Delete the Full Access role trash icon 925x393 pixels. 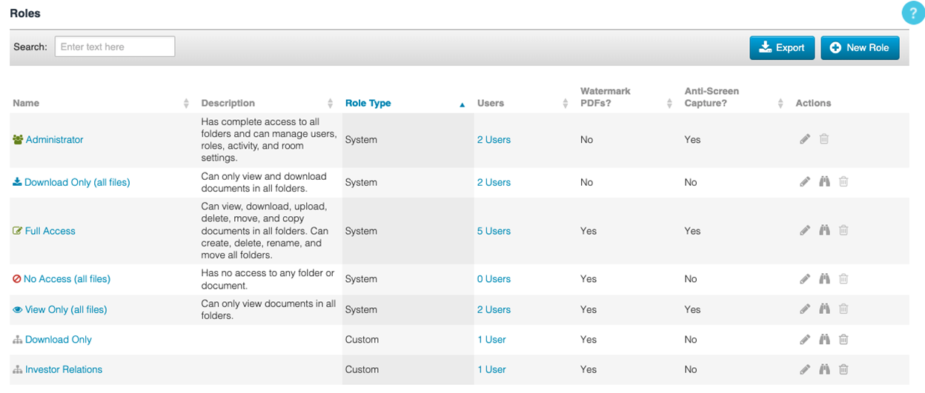[x=843, y=231]
